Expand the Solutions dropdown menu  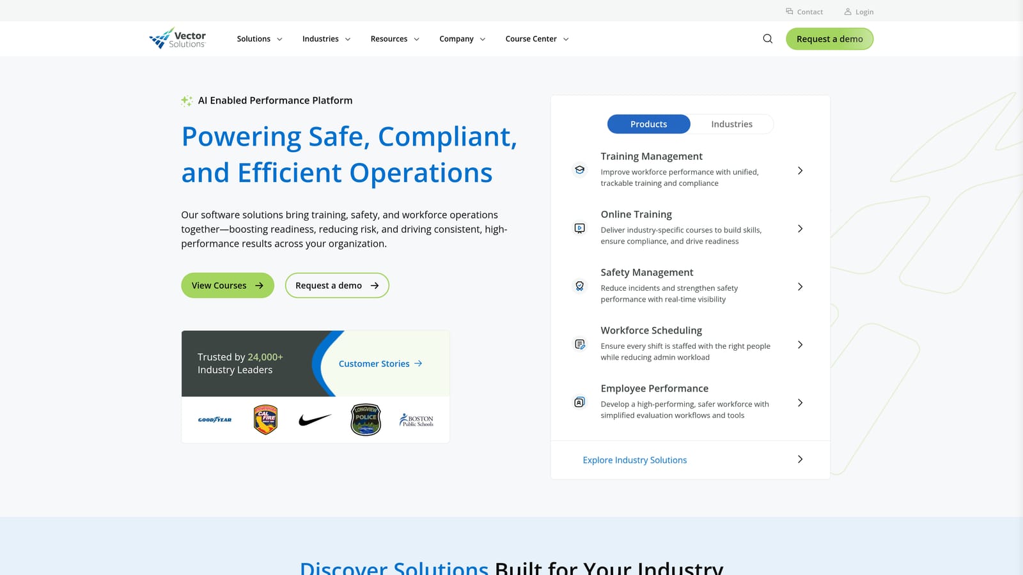click(x=260, y=39)
